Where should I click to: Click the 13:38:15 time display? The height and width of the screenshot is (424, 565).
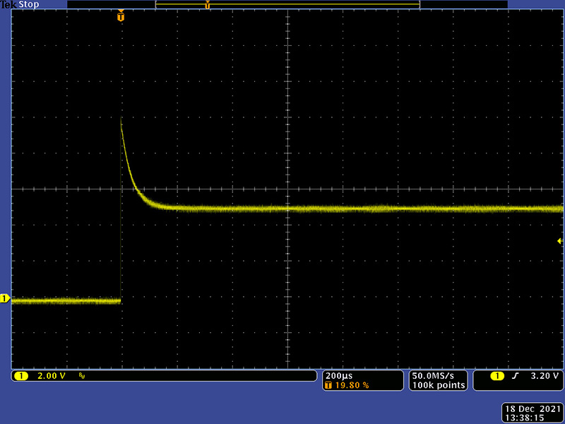(532, 418)
